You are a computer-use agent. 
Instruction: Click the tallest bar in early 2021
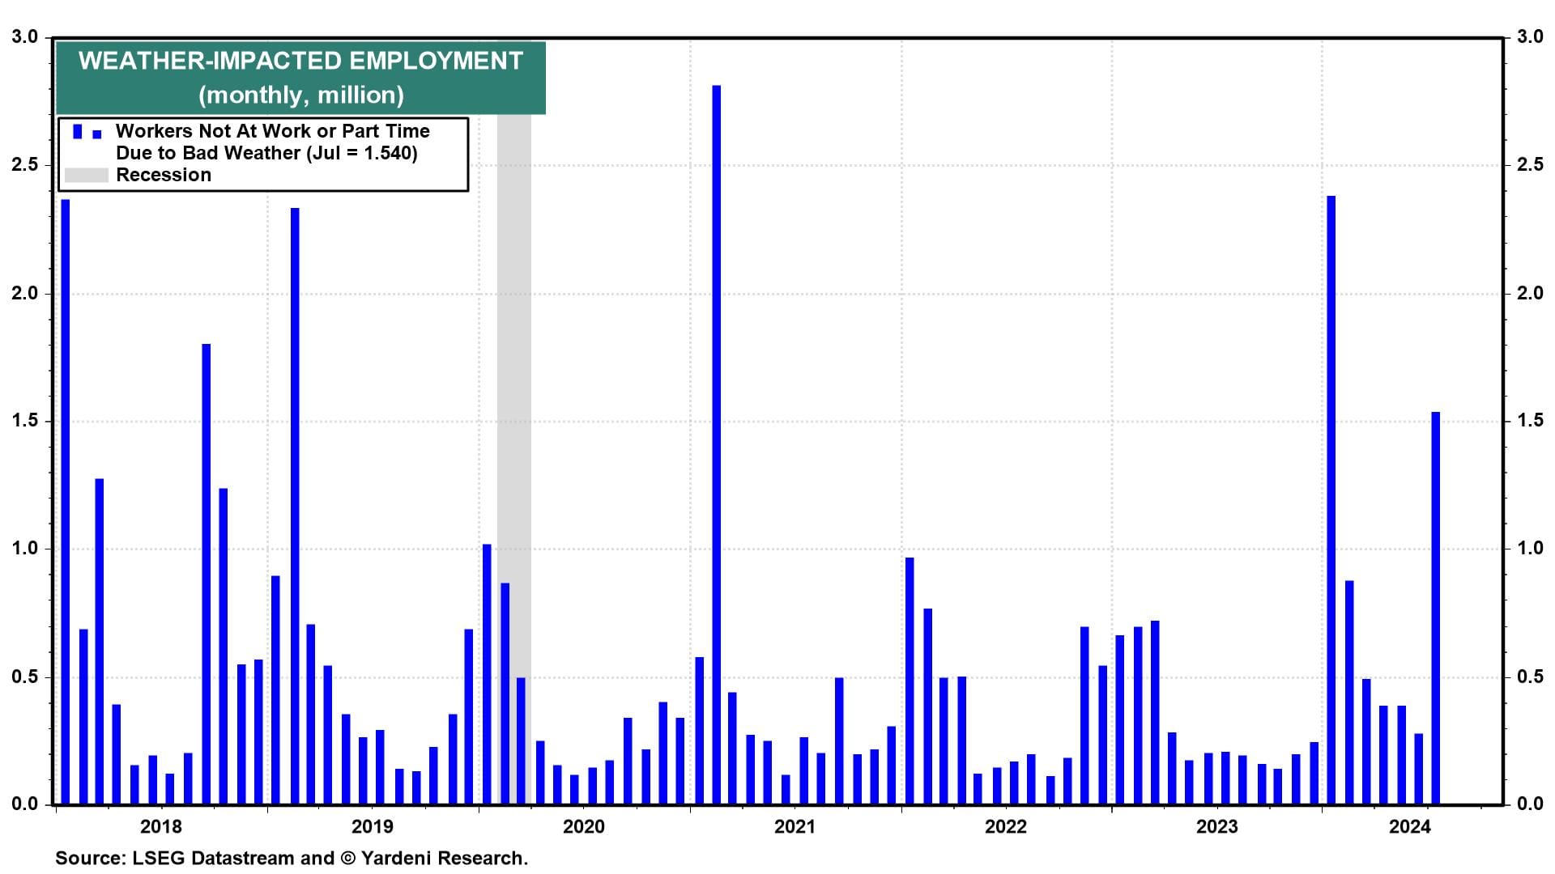(716, 445)
